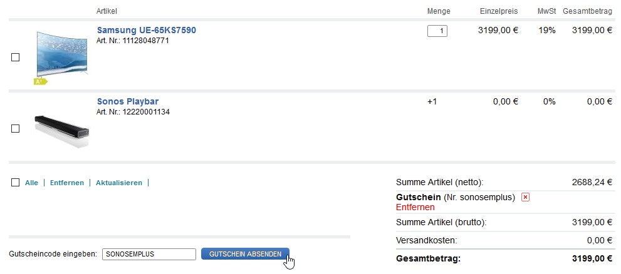621x274 pixels.
Task: Click the blue Entfernen link beside Alle
Action: click(x=67, y=183)
